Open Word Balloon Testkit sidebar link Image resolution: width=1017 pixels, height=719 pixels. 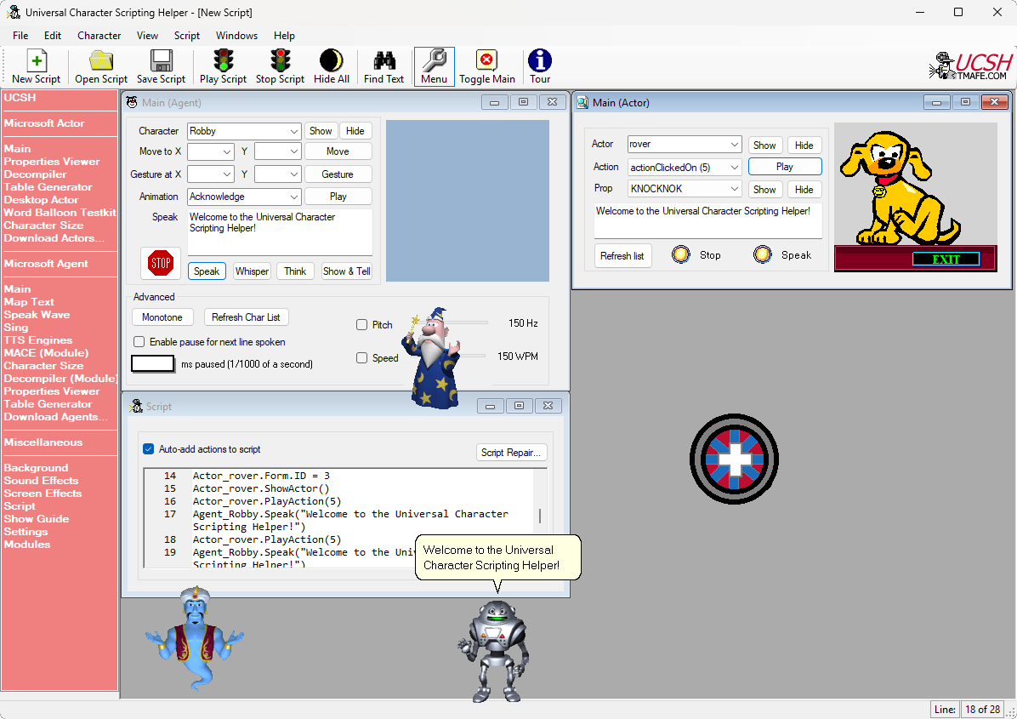tap(60, 212)
